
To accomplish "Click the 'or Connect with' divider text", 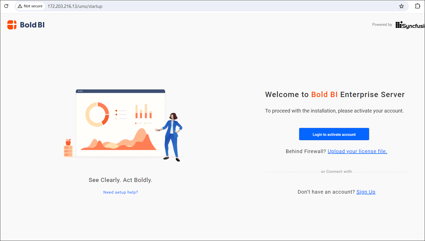I will [x=336, y=172].
